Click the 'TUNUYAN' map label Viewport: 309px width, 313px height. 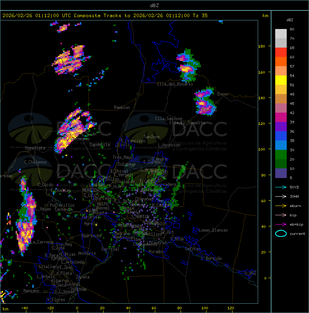79,290
